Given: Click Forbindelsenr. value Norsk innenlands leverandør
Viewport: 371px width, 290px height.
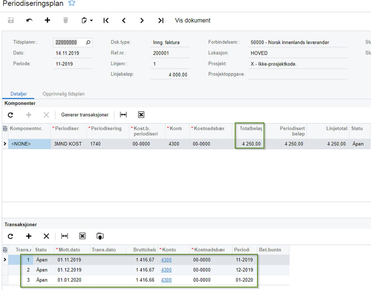Looking at the screenshot, I should click(297, 43).
